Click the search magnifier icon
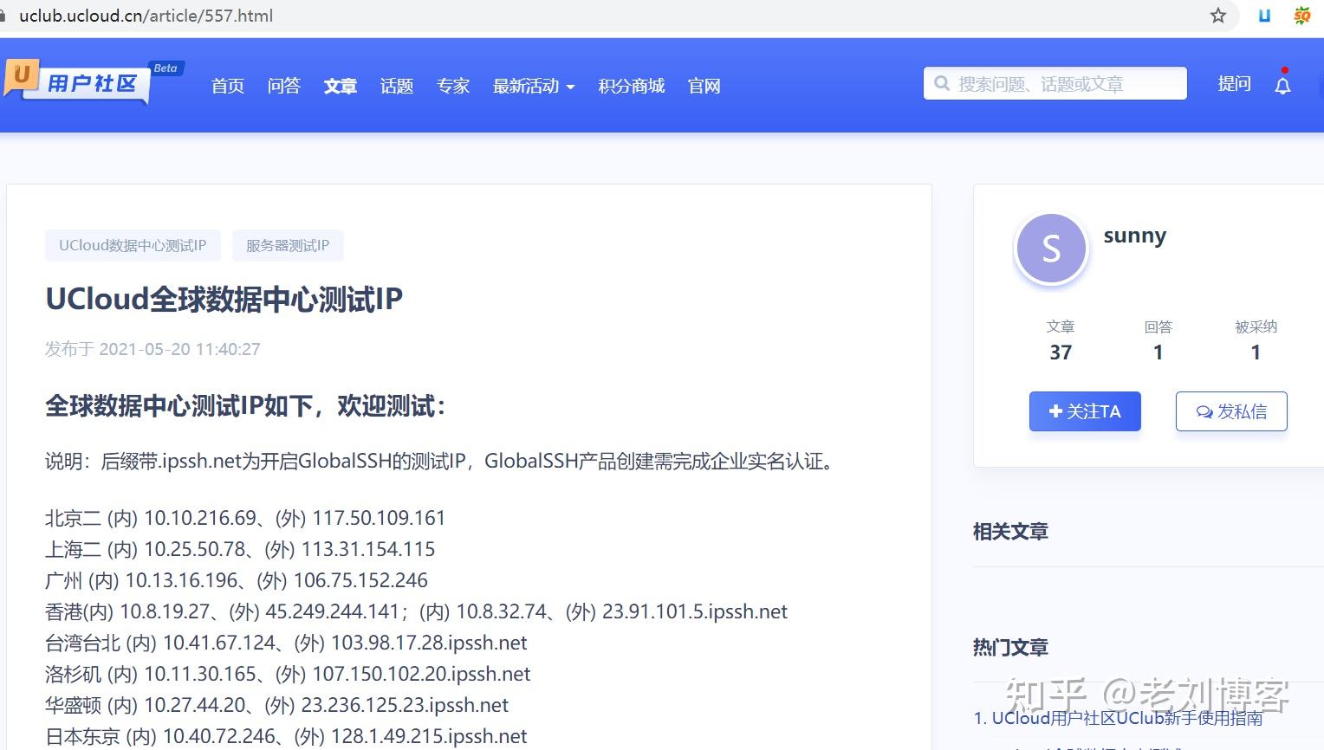This screenshot has height=750, width=1324. click(x=942, y=83)
